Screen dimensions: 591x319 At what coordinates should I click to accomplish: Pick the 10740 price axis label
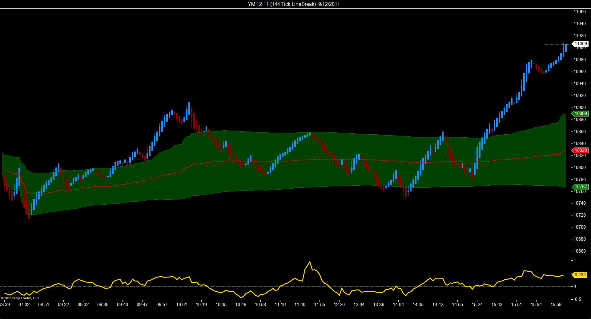579,203
